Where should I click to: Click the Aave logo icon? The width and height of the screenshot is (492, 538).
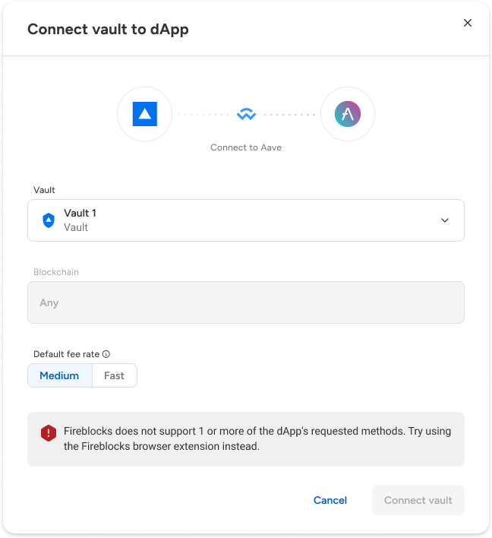tap(348, 114)
